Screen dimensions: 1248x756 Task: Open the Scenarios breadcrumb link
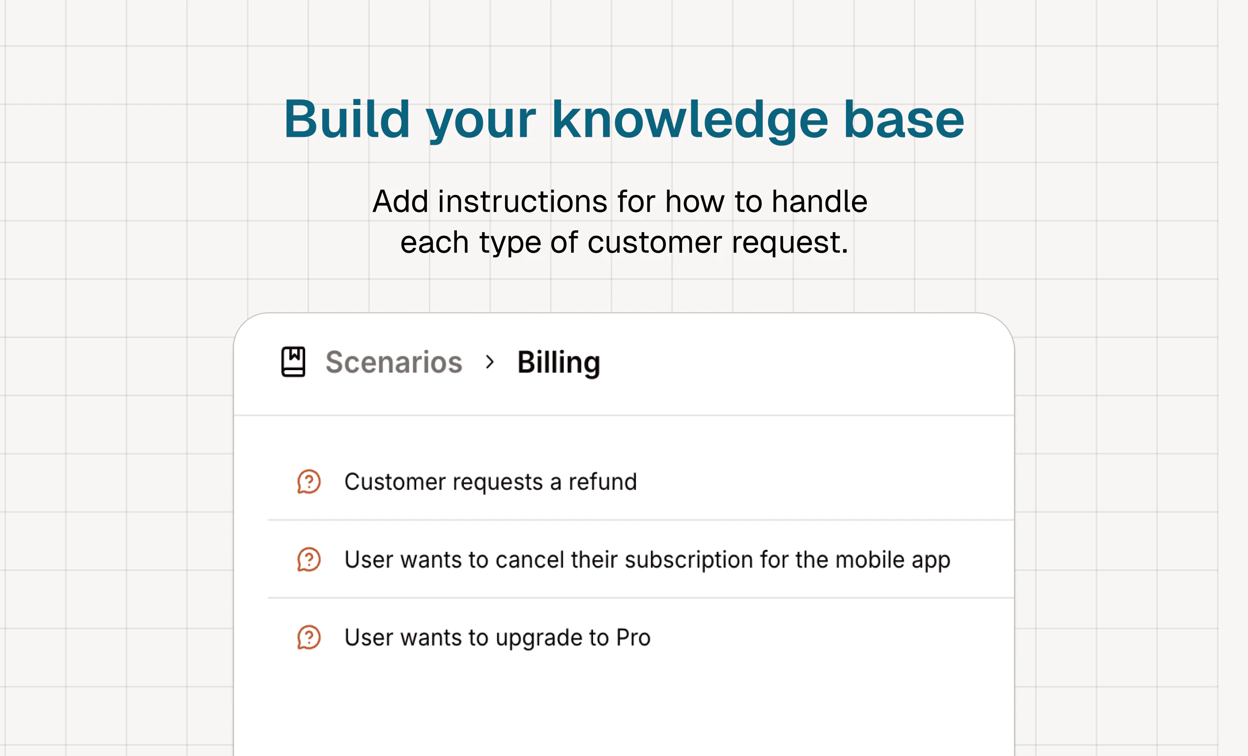pos(394,362)
